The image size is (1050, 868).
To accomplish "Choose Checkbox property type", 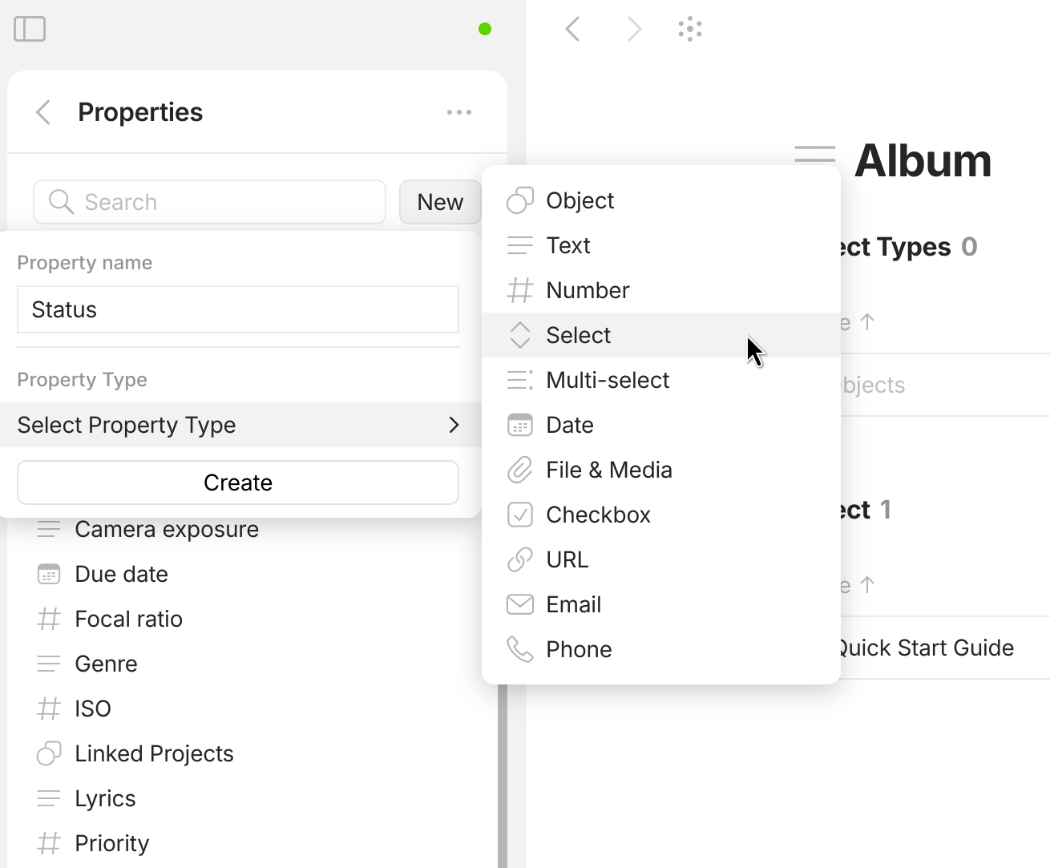I will pos(598,515).
